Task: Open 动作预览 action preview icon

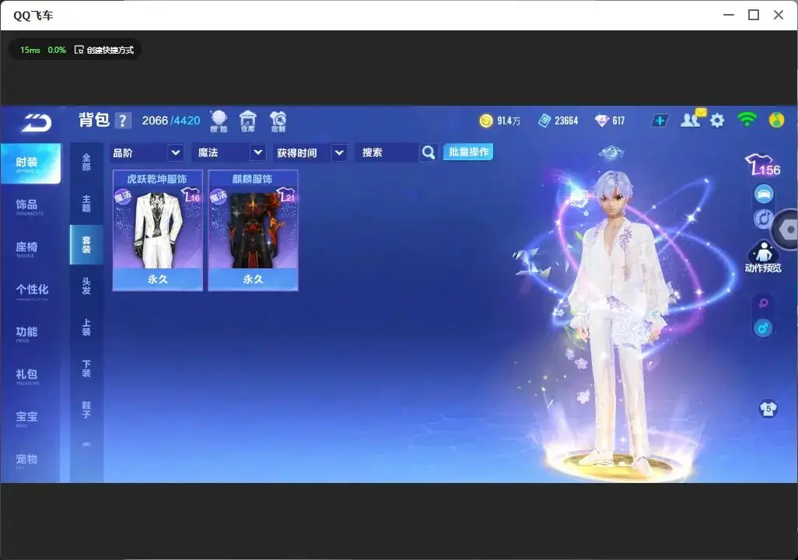Action: (x=763, y=256)
